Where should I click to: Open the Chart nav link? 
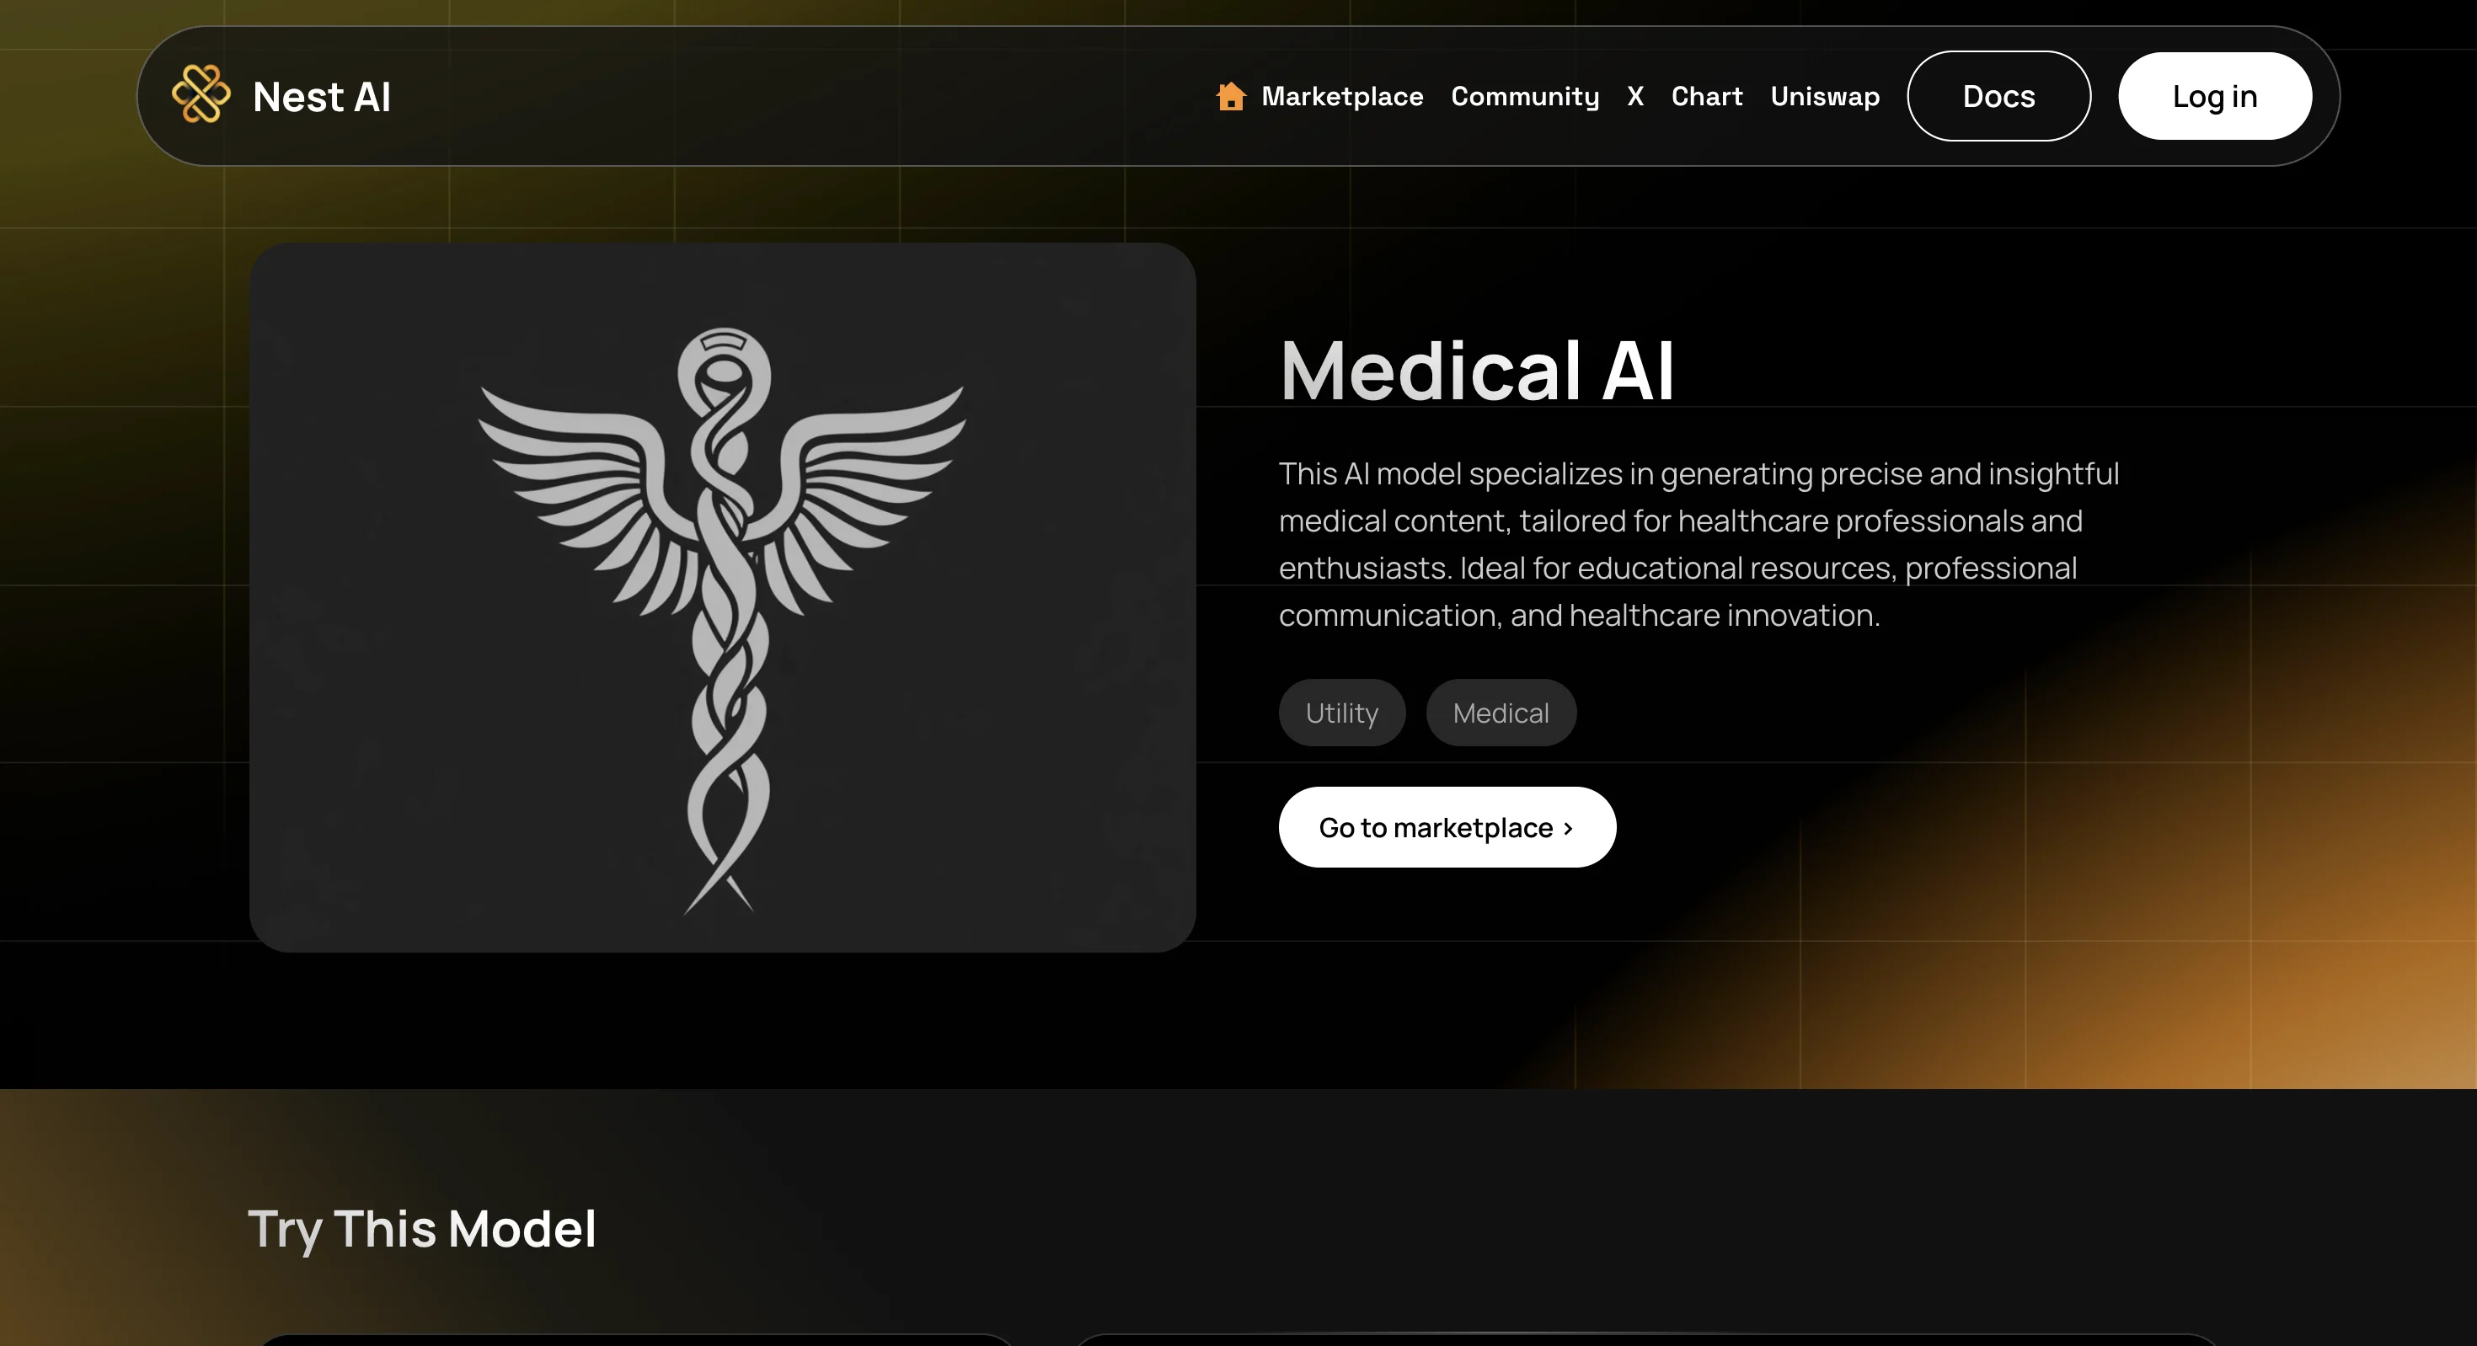coord(1707,96)
